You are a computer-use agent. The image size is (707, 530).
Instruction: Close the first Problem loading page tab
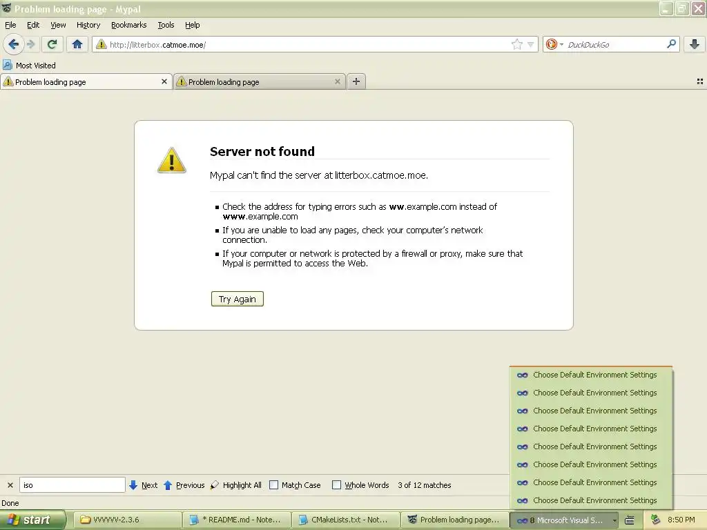(x=164, y=81)
